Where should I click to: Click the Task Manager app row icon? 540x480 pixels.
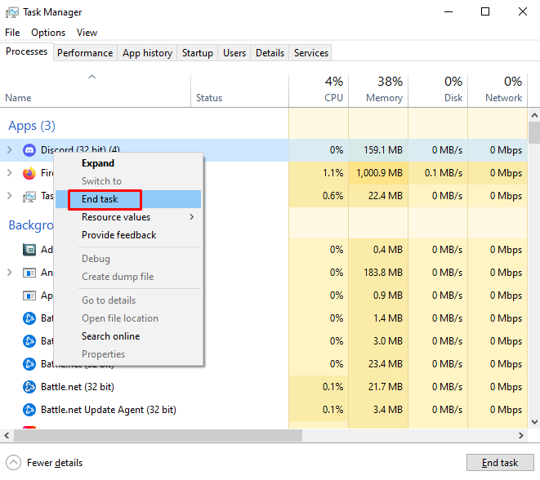coord(29,196)
